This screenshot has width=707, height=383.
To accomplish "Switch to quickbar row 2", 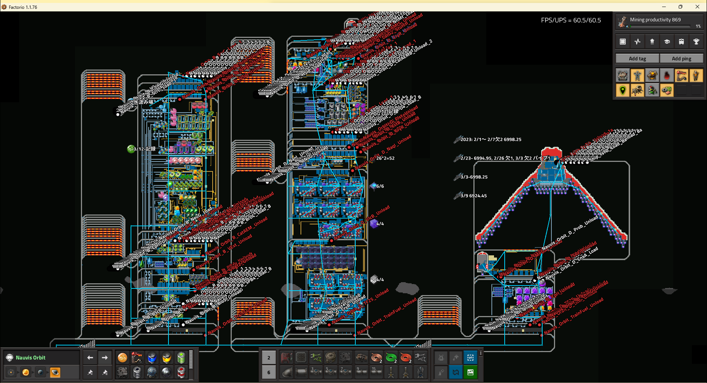I will click(x=269, y=358).
